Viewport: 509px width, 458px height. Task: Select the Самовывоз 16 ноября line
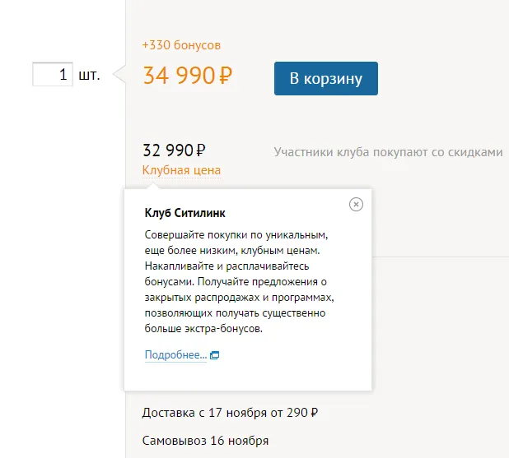click(205, 441)
